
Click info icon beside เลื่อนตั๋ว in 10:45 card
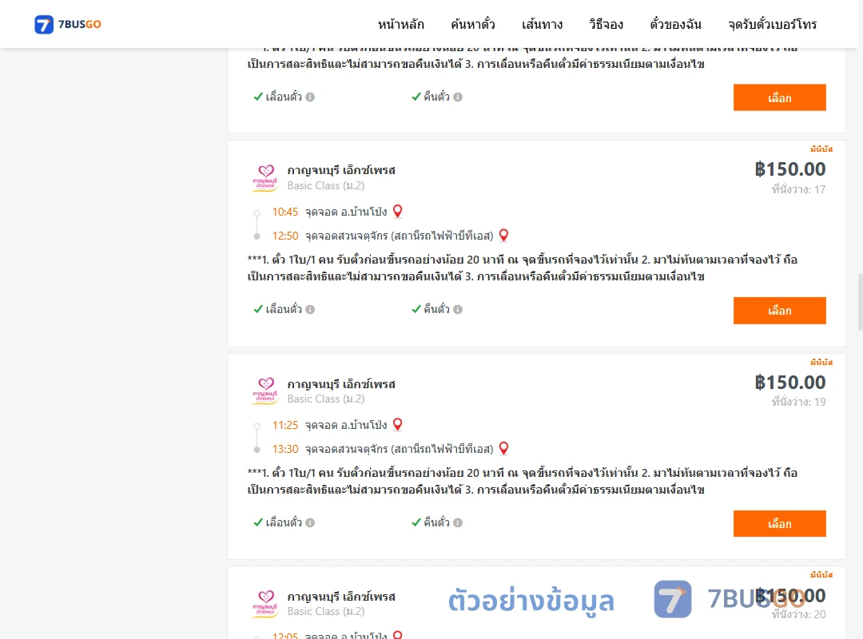(x=310, y=309)
